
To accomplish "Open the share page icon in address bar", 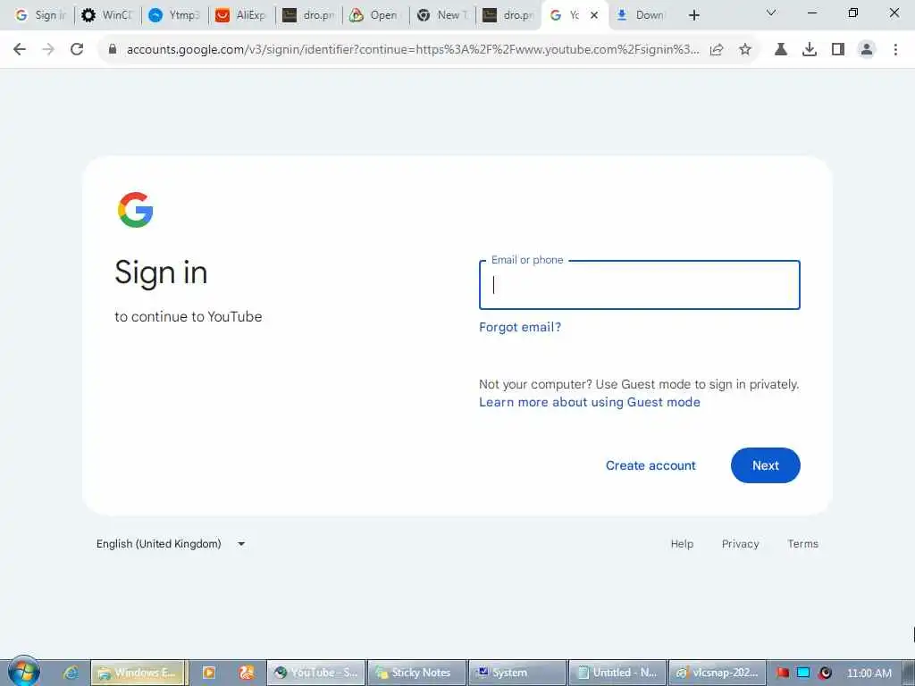I will [x=717, y=50].
